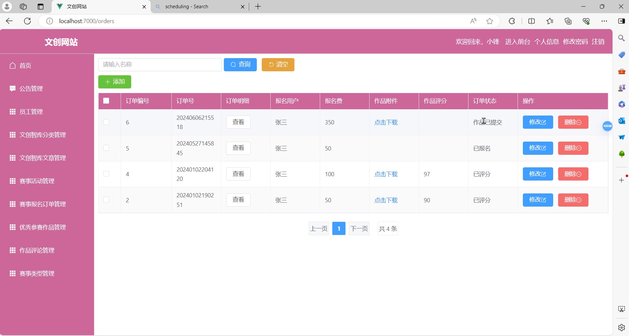
Task: Click page number 1 in pagination
Action: tap(339, 228)
